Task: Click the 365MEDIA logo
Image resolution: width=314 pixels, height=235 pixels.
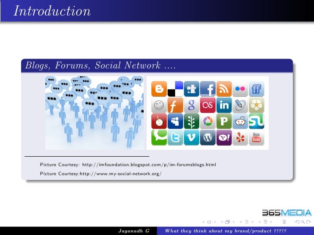Action: [x=287, y=213]
